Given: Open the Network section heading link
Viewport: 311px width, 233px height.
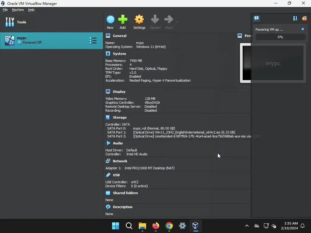Looking at the screenshot, I should [120, 161].
